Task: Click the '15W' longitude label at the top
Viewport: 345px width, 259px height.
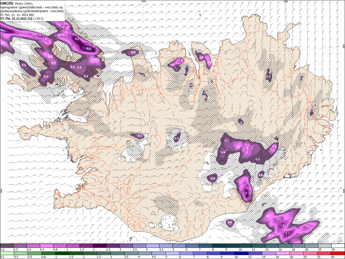Action: click(285, 1)
